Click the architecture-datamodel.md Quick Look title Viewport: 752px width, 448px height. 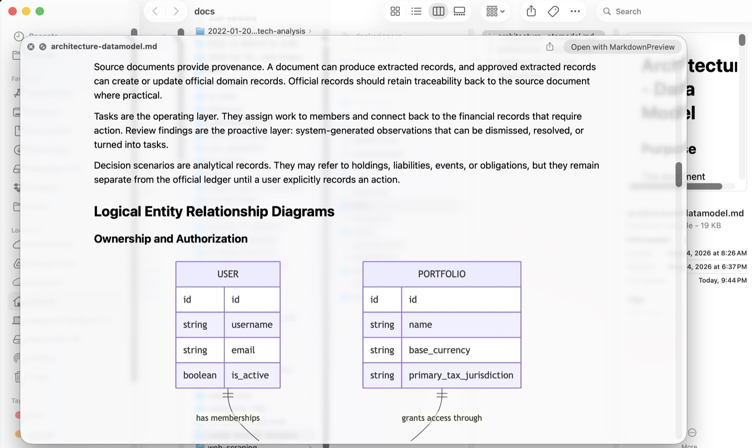pos(104,47)
